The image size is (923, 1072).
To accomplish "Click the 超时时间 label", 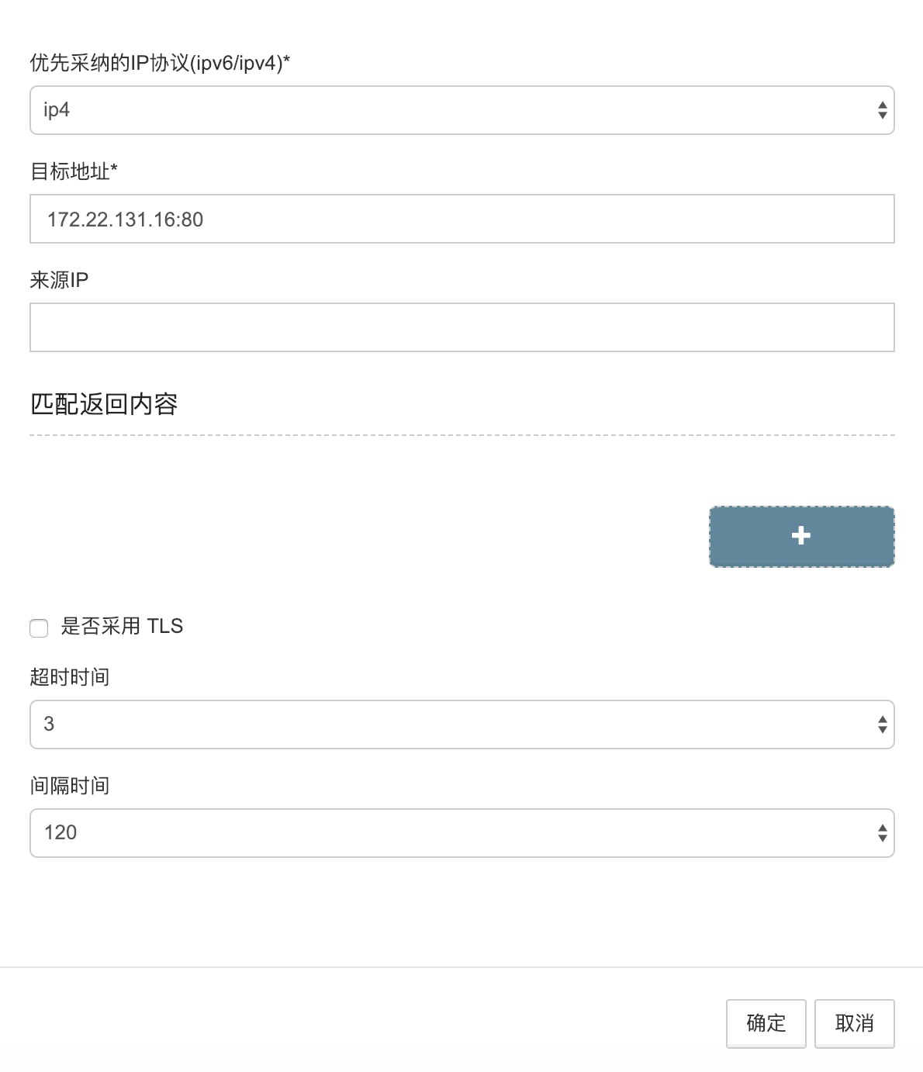I will coord(69,677).
